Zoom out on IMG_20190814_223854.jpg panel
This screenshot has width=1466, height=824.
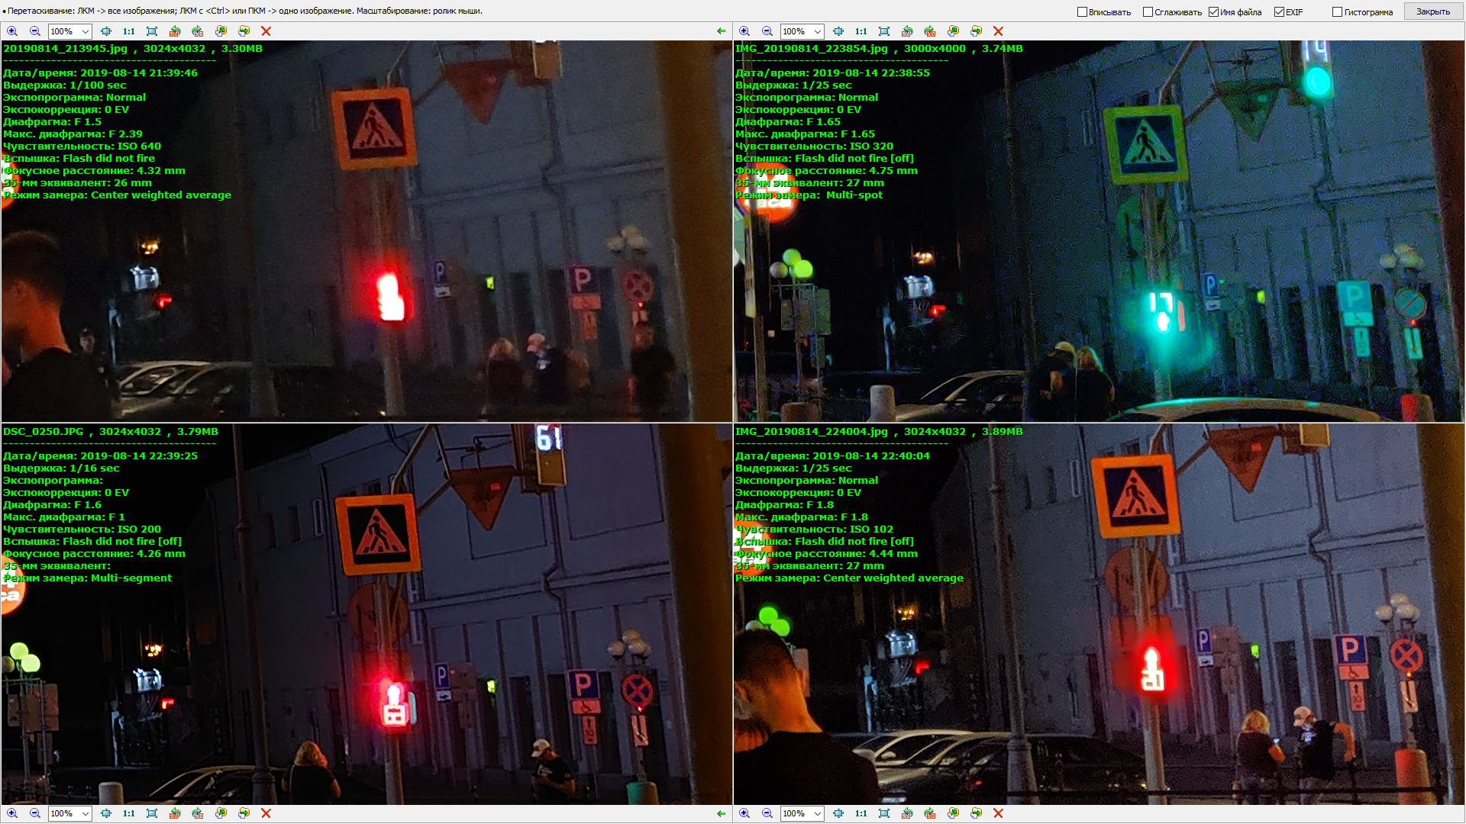point(767,31)
